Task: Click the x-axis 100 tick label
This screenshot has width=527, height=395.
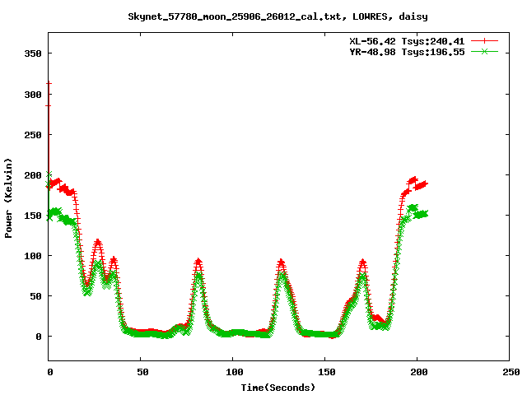Action: 234,372
